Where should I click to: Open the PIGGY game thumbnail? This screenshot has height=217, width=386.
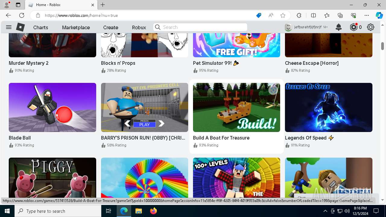coord(52,178)
